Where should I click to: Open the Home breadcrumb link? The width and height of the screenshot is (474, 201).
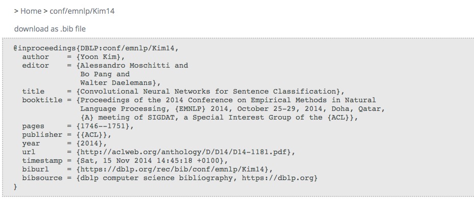click(31, 11)
